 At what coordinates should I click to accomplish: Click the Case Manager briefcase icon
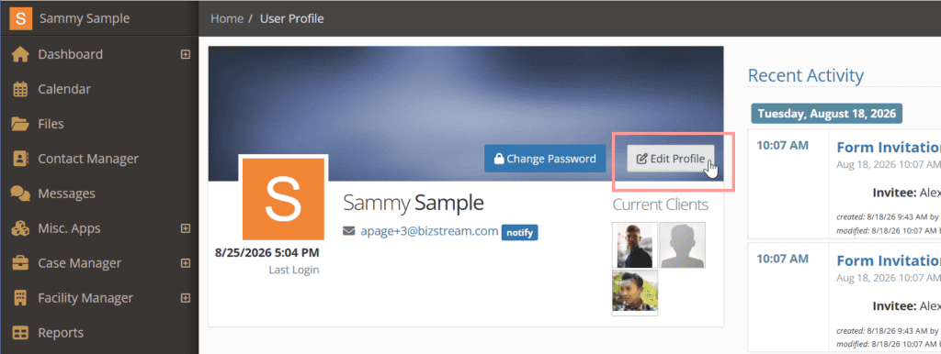(20, 263)
